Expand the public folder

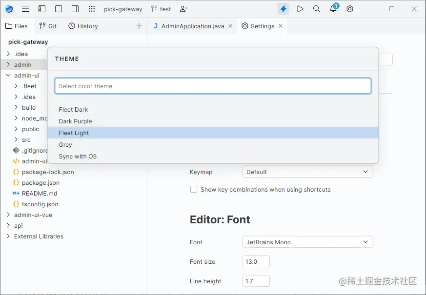(x=16, y=129)
